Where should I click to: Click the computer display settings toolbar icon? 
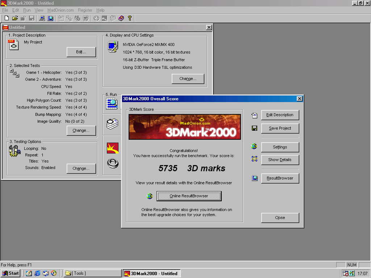tap(42, 18)
